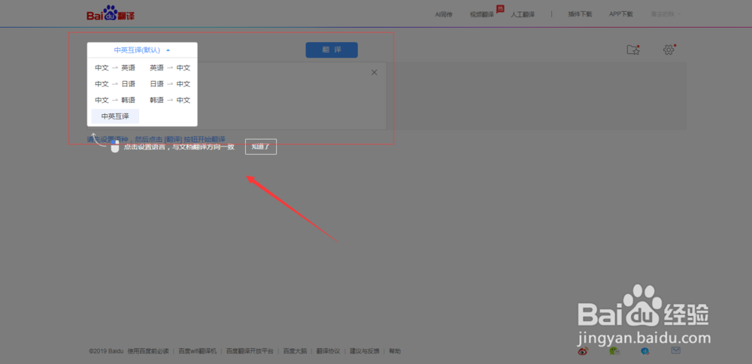
Task: Open the settings gear icon
Action: [669, 50]
